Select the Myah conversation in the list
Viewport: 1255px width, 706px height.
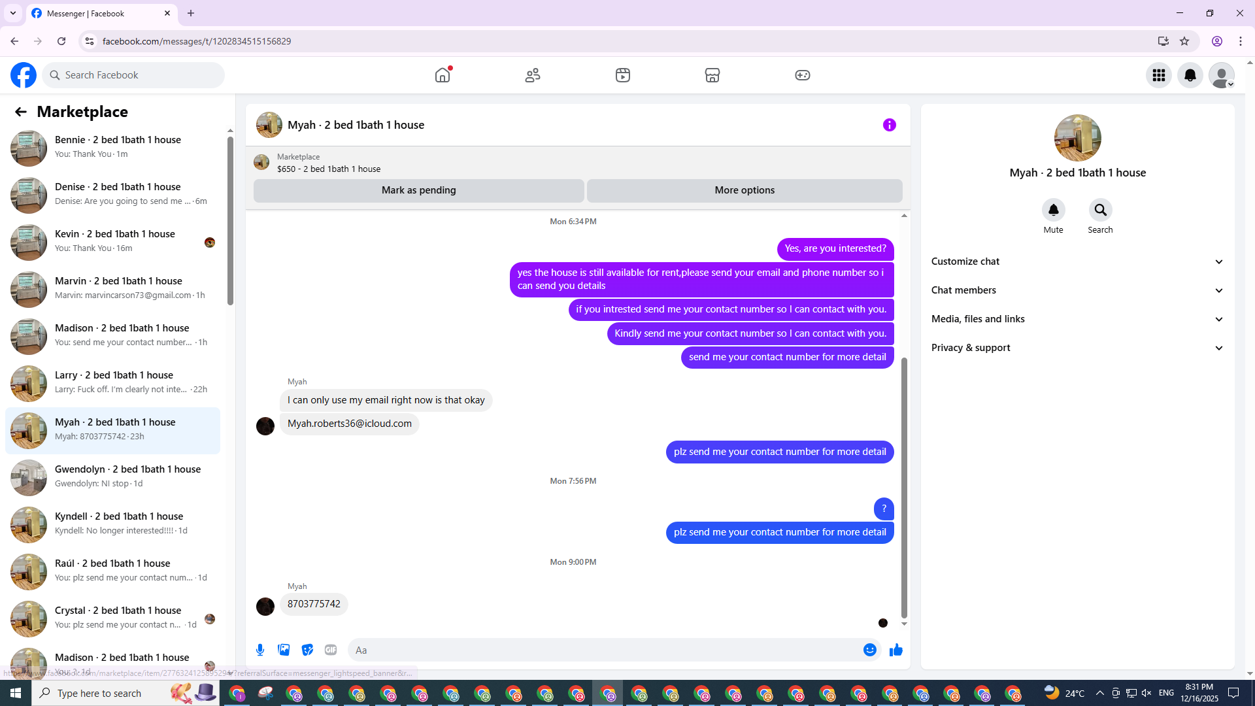(112, 430)
